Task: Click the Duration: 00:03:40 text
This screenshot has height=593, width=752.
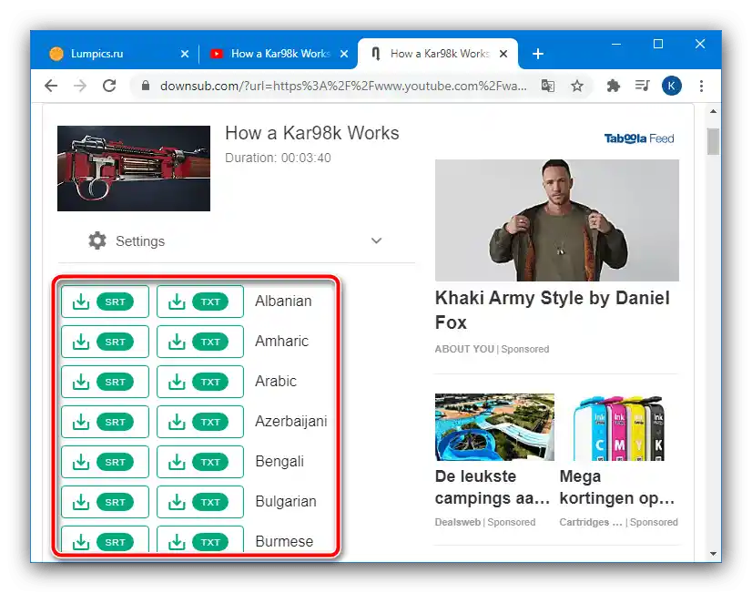Action: click(x=279, y=158)
